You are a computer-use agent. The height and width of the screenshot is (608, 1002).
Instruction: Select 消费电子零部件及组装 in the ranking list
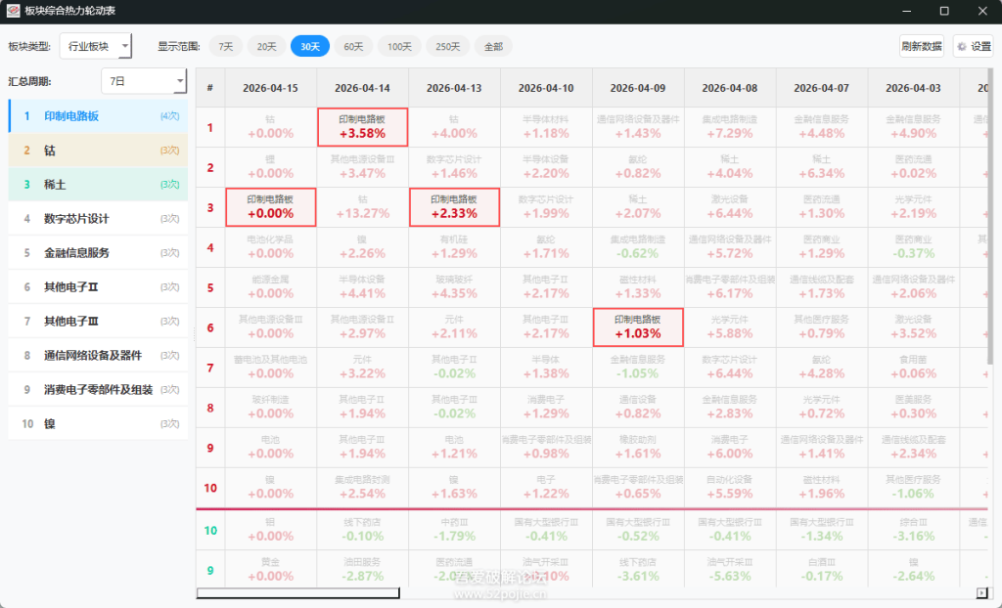click(99, 390)
